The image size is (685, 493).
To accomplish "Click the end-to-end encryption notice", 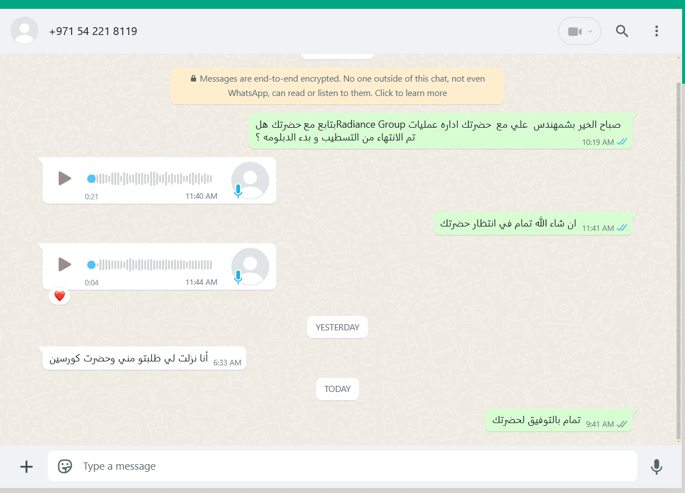I will click(x=337, y=86).
